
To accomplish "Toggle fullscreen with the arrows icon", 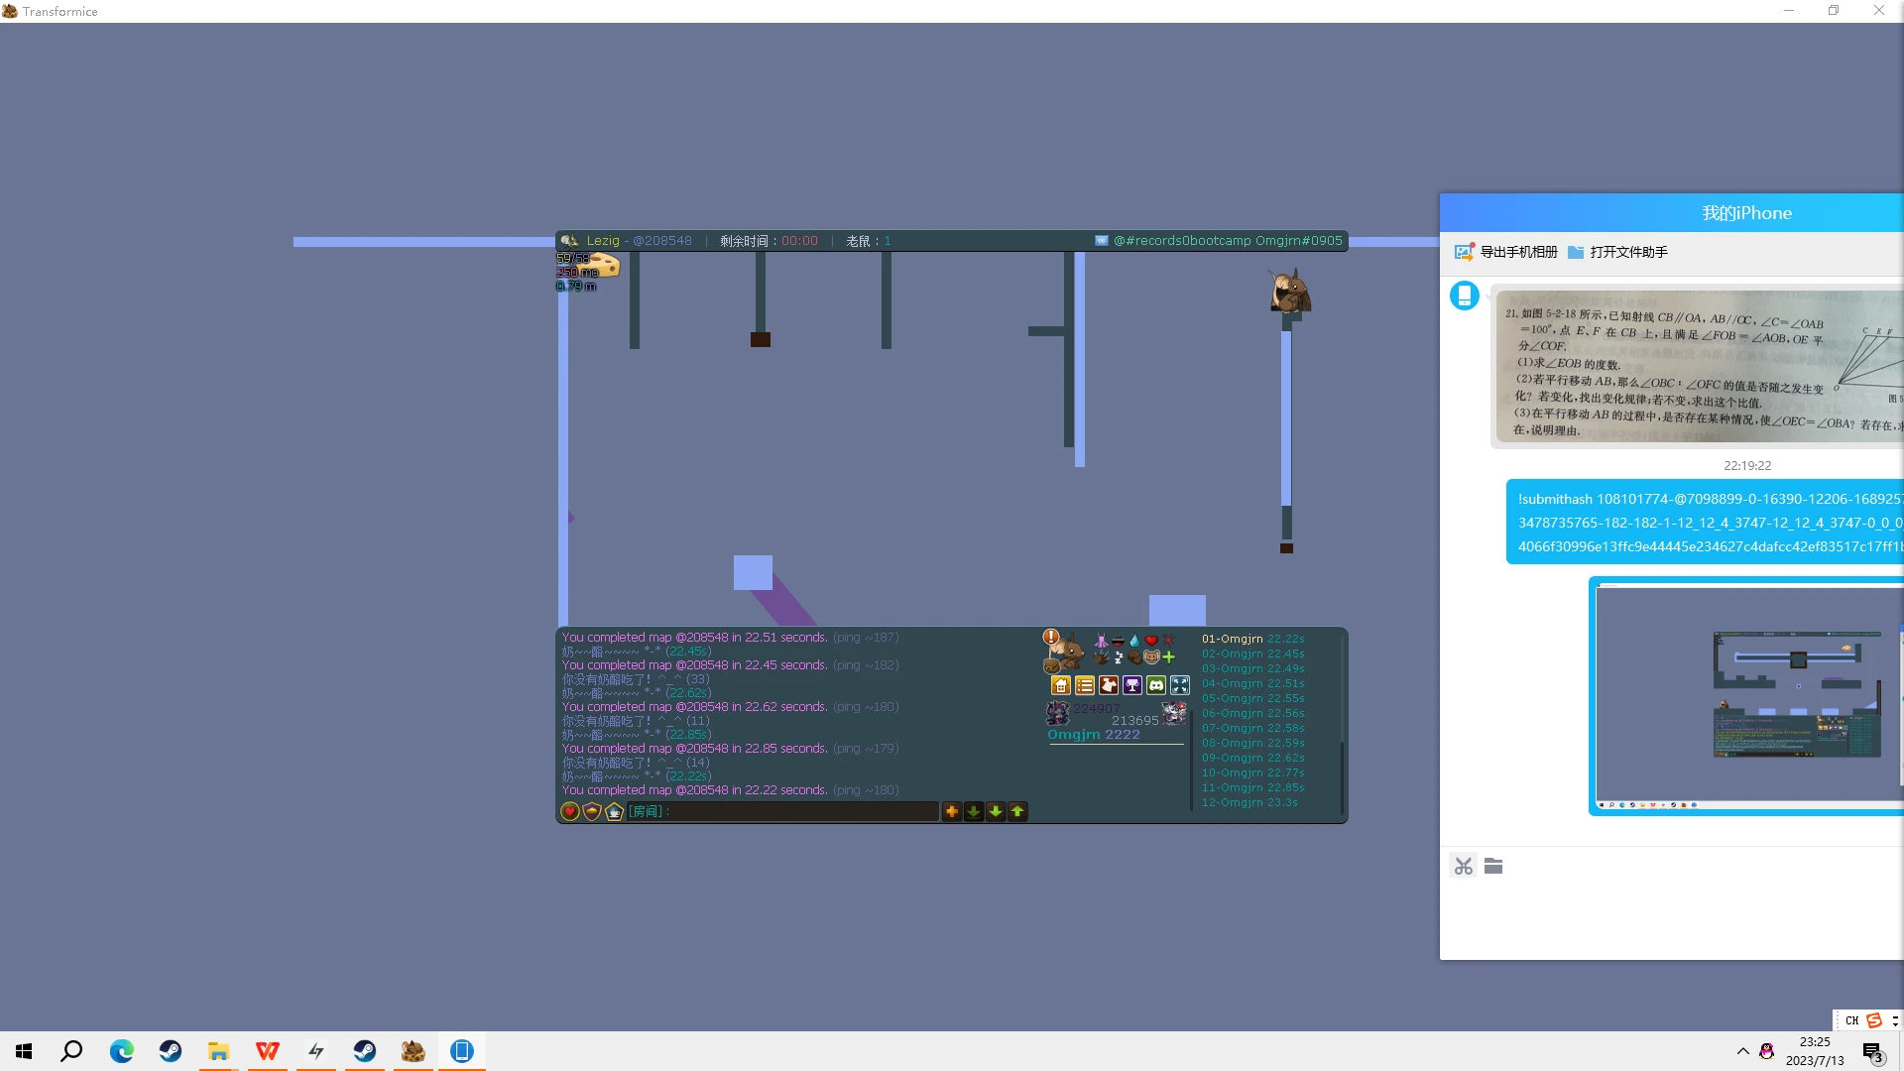I will [1180, 685].
